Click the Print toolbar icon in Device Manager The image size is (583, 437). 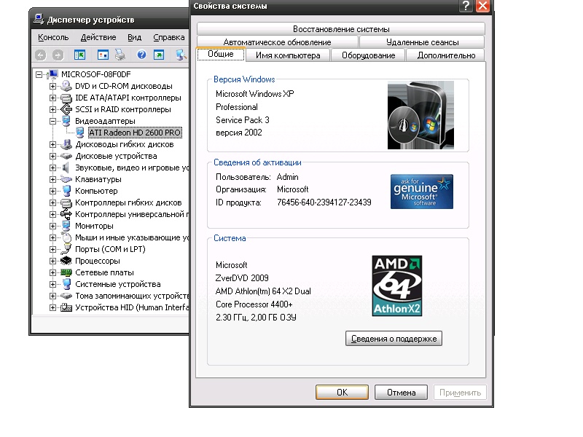(120, 55)
